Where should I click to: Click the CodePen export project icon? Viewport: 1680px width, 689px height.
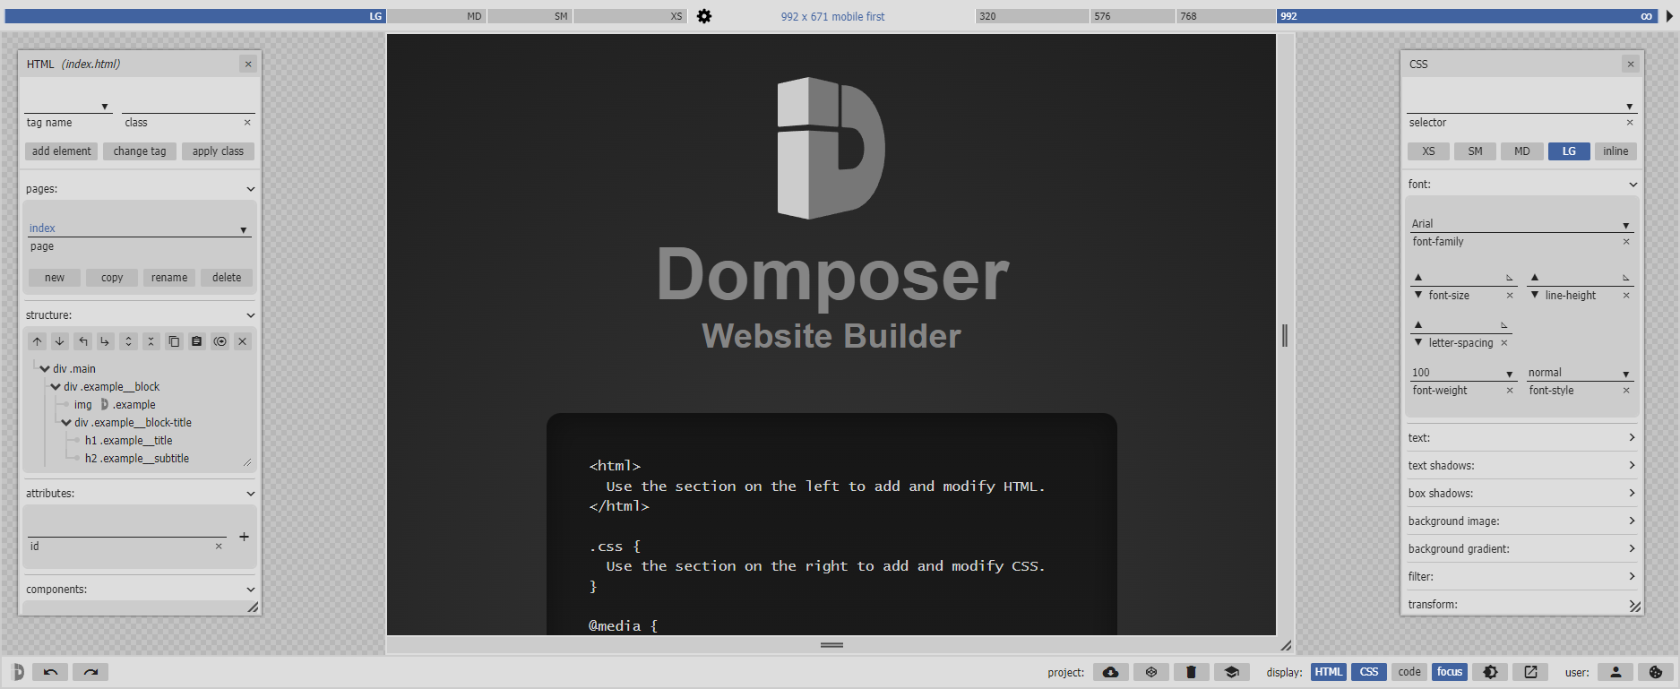tap(1151, 672)
